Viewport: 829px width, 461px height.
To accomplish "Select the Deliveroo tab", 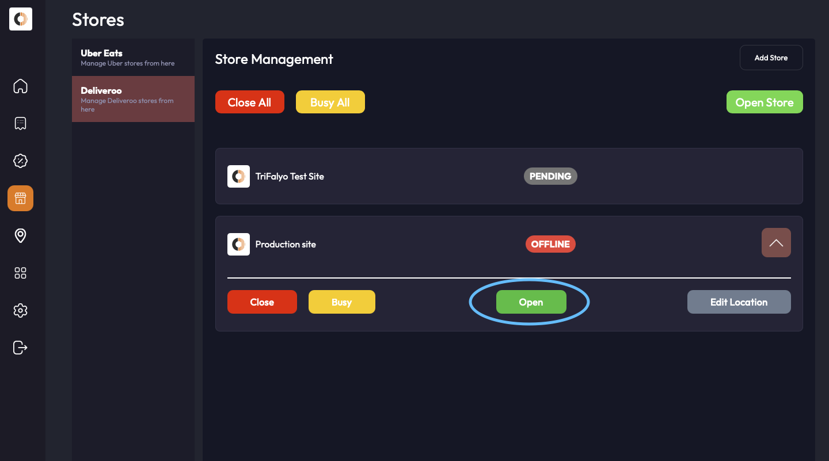I will coord(133,99).
